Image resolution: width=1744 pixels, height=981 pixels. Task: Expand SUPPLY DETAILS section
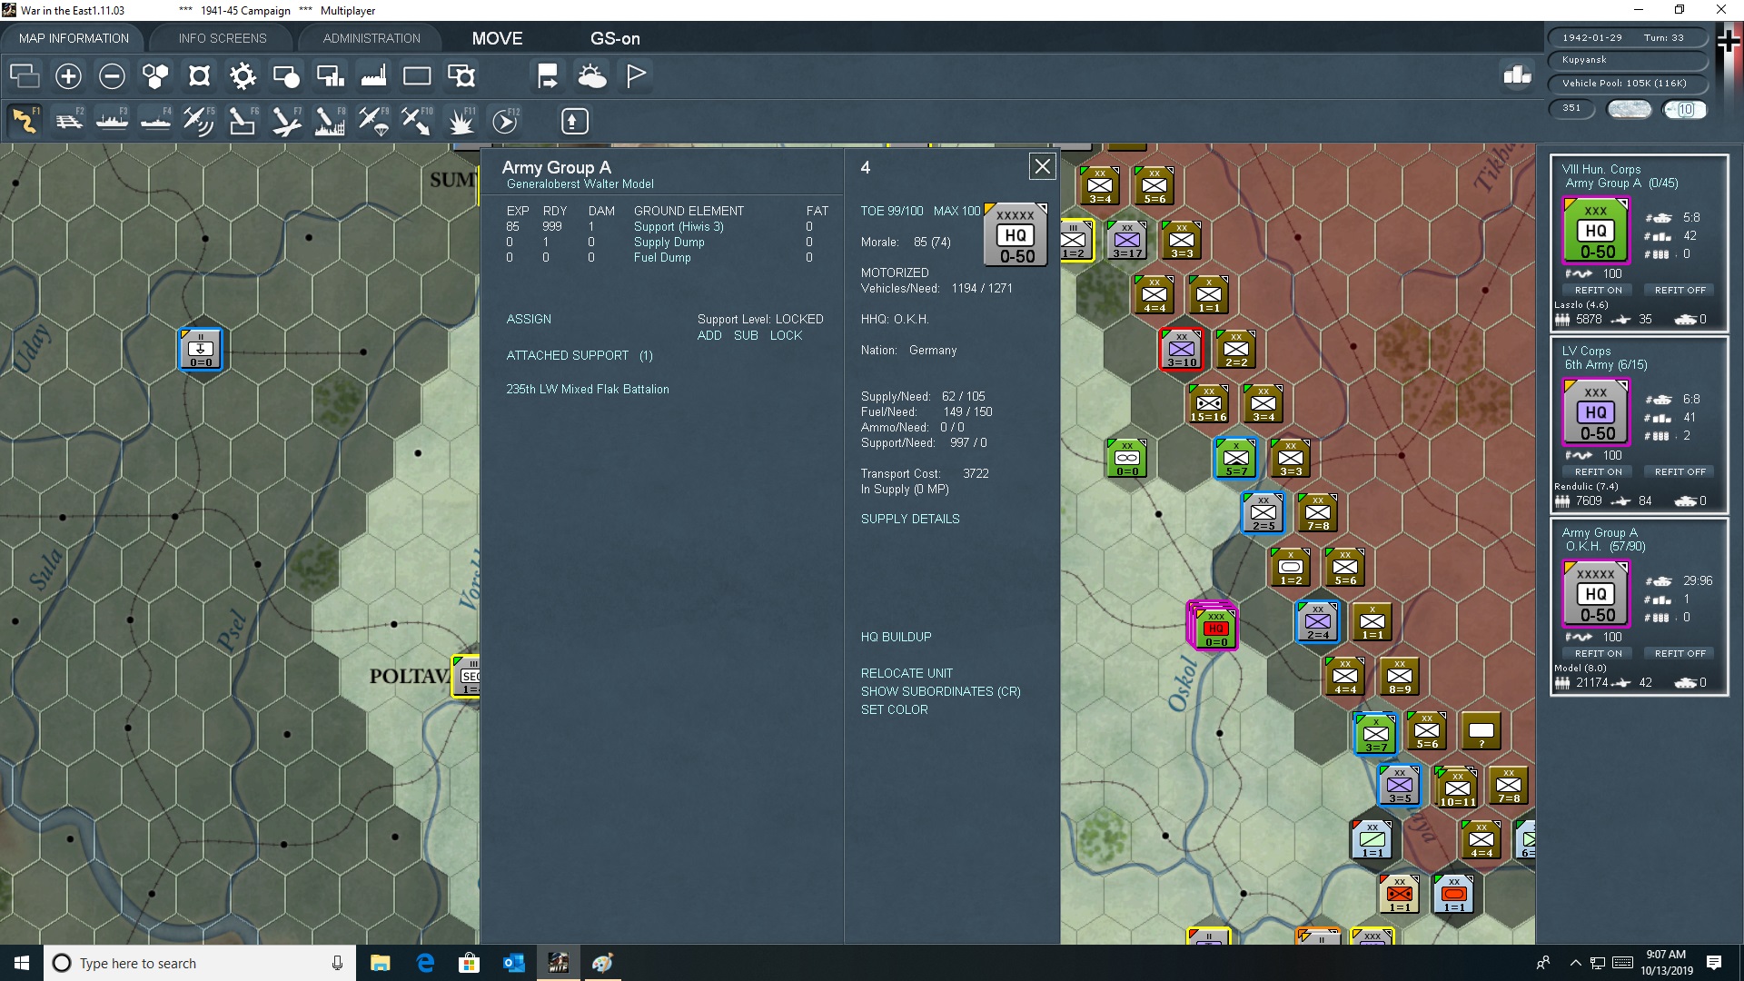coord(909,520)
